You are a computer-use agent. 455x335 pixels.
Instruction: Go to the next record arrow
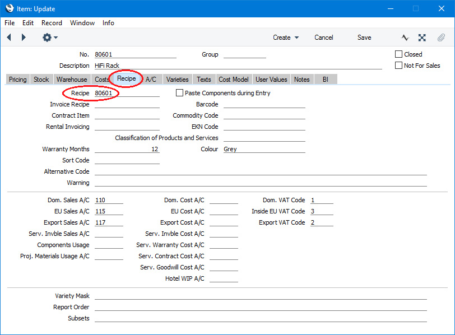pyautogui.click(x=24, y=38)
